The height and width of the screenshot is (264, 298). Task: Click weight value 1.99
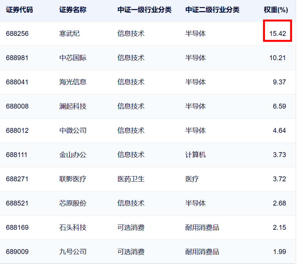[x=279, y=252]
